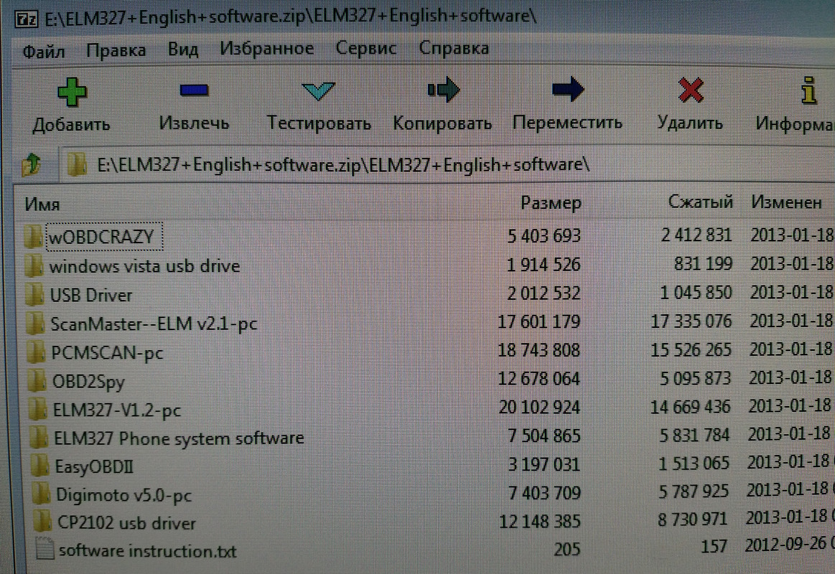Screen dimensions: 835x574
Task: Sort by the Имя column header
Action: coord(42,204)
